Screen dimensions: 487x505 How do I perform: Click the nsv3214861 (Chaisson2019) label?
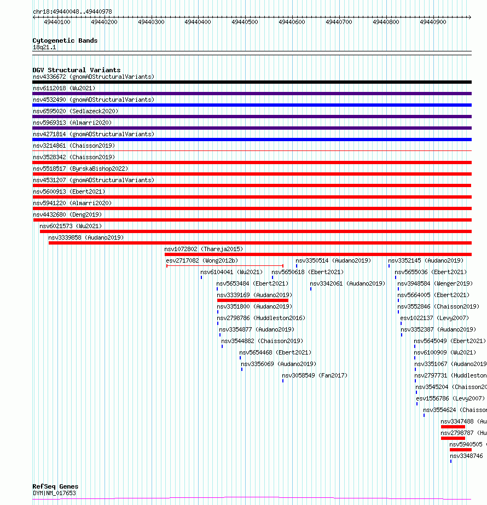[74, 146]
